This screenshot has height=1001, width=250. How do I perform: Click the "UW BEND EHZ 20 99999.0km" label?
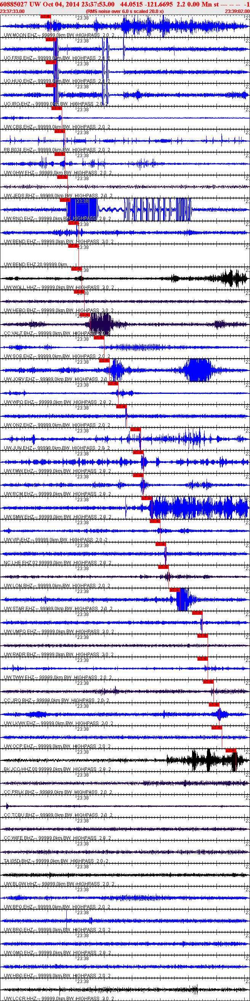coord(36,264)
